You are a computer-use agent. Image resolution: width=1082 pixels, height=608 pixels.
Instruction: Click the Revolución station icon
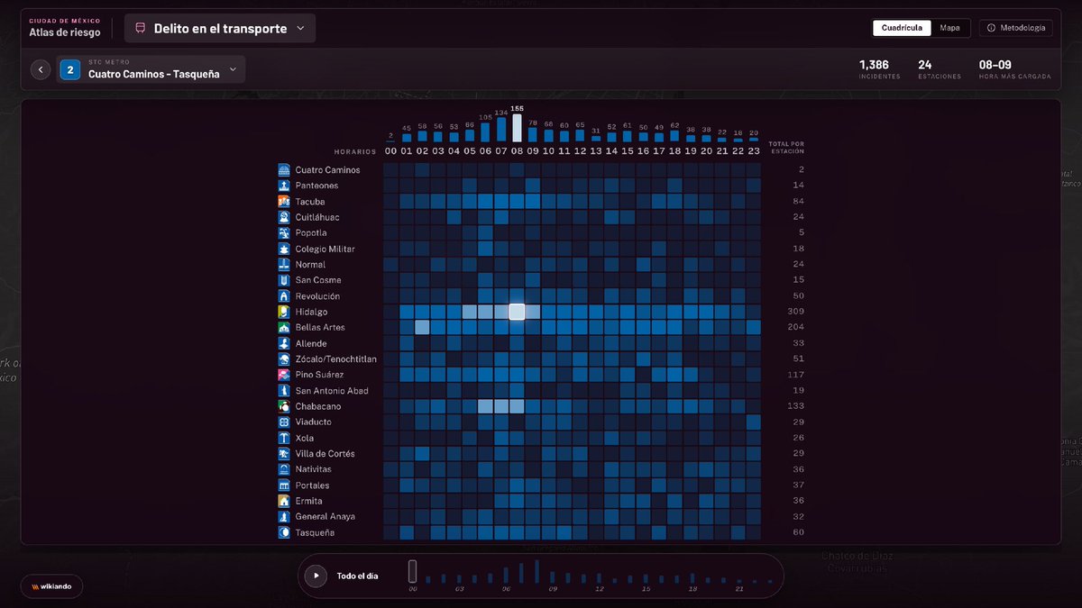(284, 296)
